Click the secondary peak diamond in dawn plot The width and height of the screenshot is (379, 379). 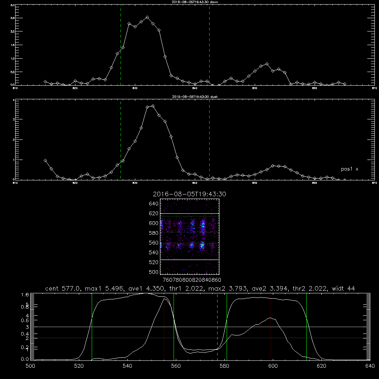tap(267, 64)
